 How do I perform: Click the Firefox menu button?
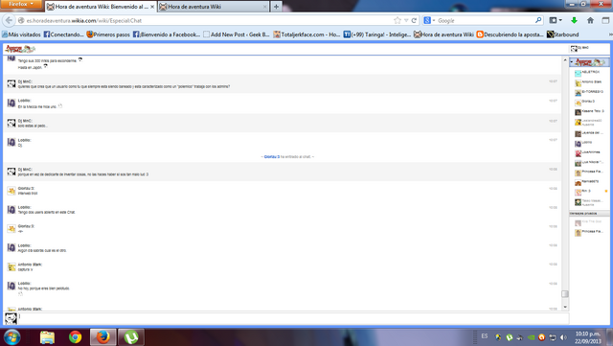[21, 4]
